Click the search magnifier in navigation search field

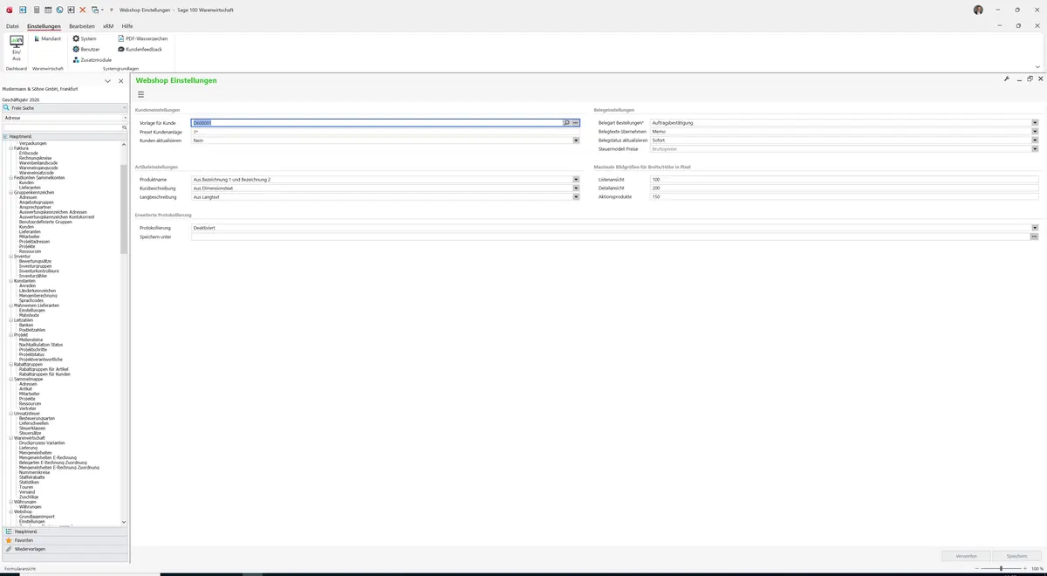point(125,127)
